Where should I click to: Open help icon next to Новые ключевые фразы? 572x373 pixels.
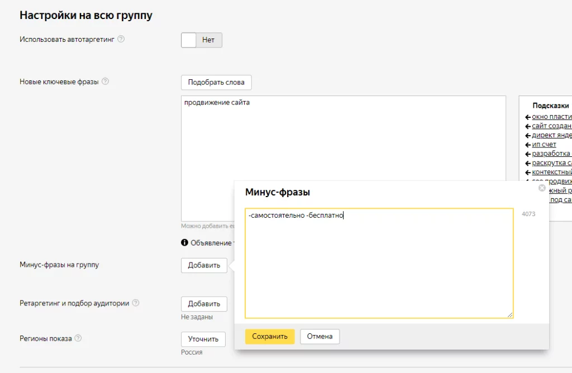coord(105,82)
